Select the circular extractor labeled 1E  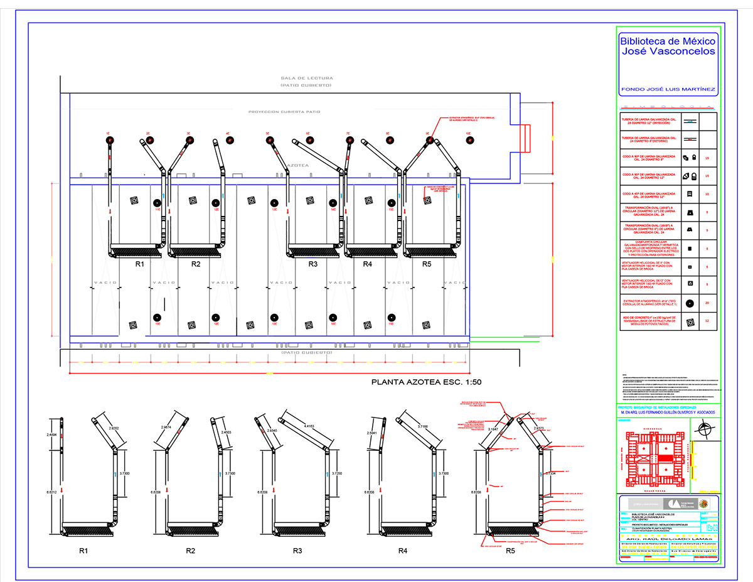coord(109,140)
